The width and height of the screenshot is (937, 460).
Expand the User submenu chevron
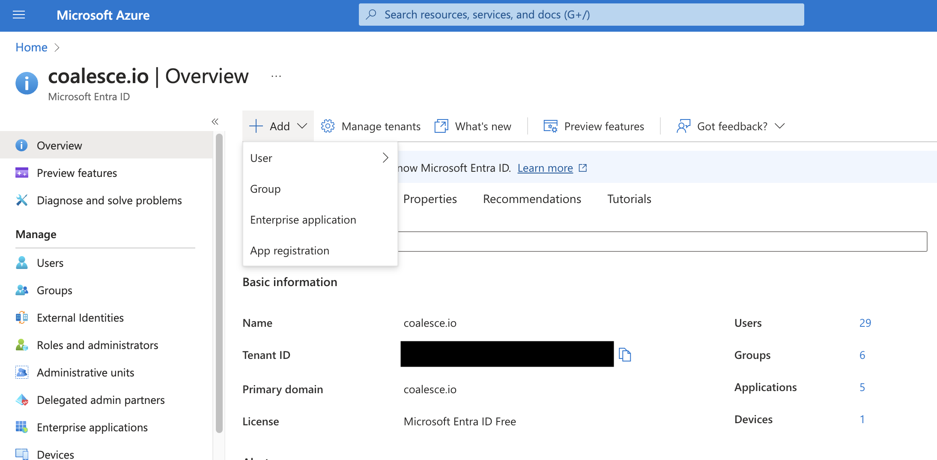pos(385,158)
